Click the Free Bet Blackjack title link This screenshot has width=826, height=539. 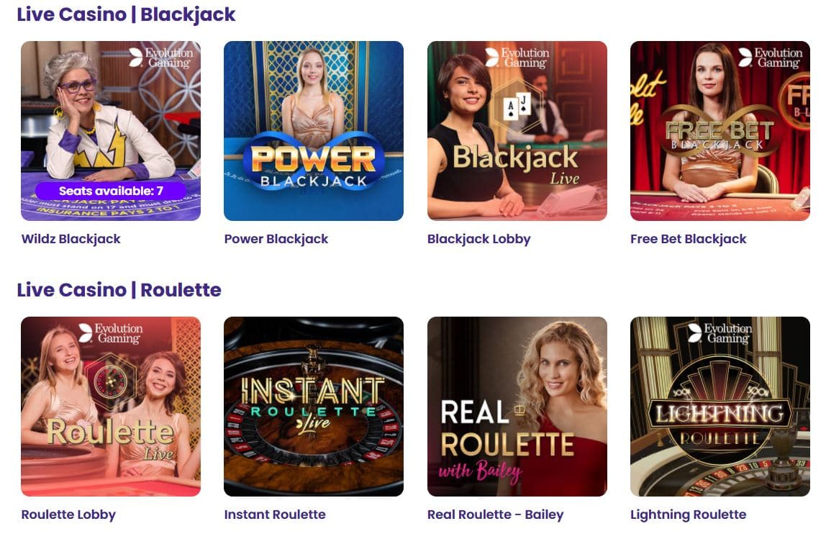click(688, 239)
